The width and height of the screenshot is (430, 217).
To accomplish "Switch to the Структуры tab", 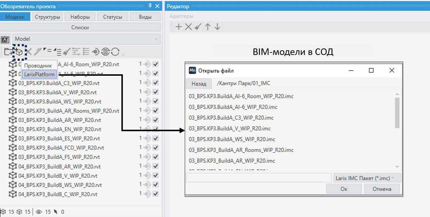I will pos(47,17).
